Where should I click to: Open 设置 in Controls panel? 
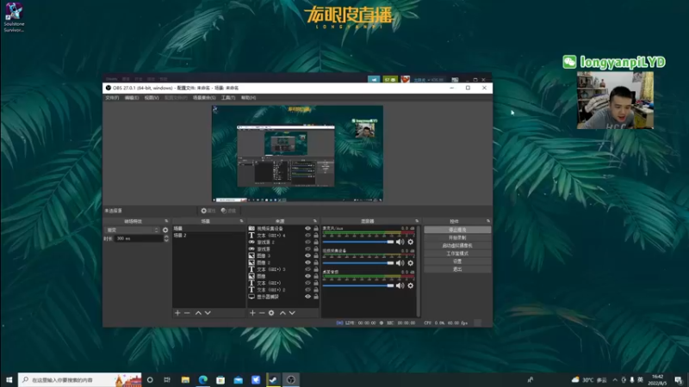457,261
